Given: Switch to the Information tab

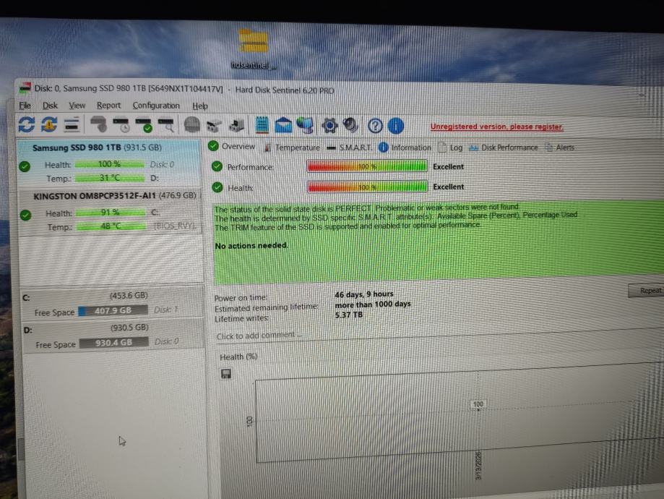Looking at the screenshot, I should pyautogui.click(x=405, y=148).
